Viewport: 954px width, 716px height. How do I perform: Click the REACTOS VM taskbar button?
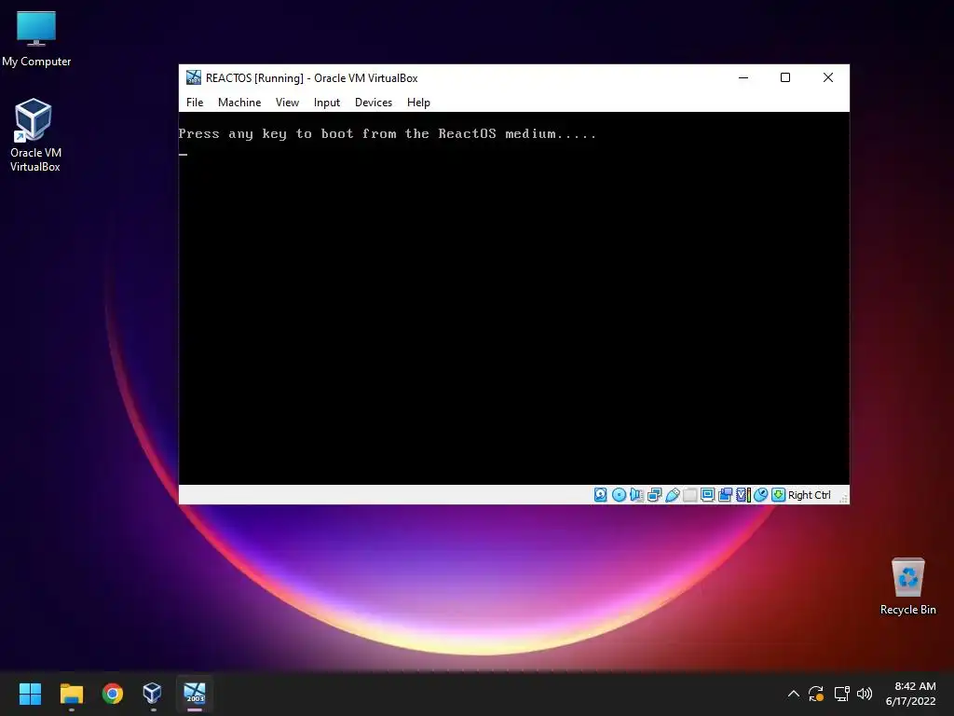[195, 694]
